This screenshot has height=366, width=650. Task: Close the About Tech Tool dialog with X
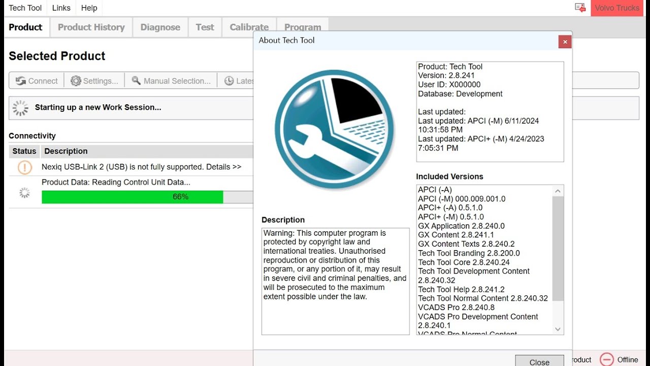(565, 42)
